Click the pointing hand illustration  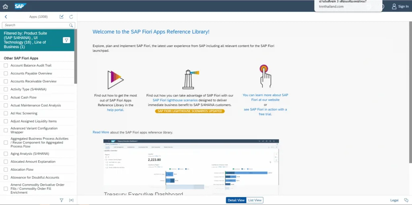[265, 76]
